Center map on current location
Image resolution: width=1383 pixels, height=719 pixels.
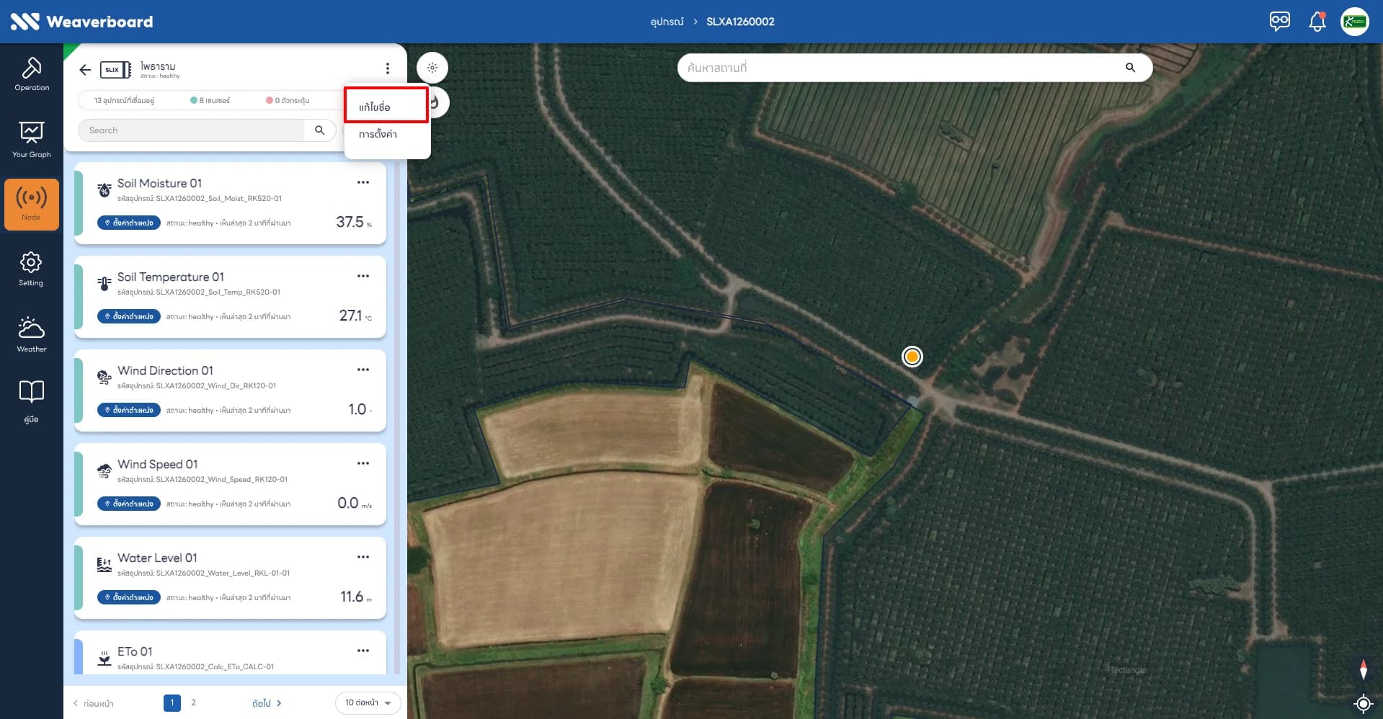click(x=1363, y=703)
